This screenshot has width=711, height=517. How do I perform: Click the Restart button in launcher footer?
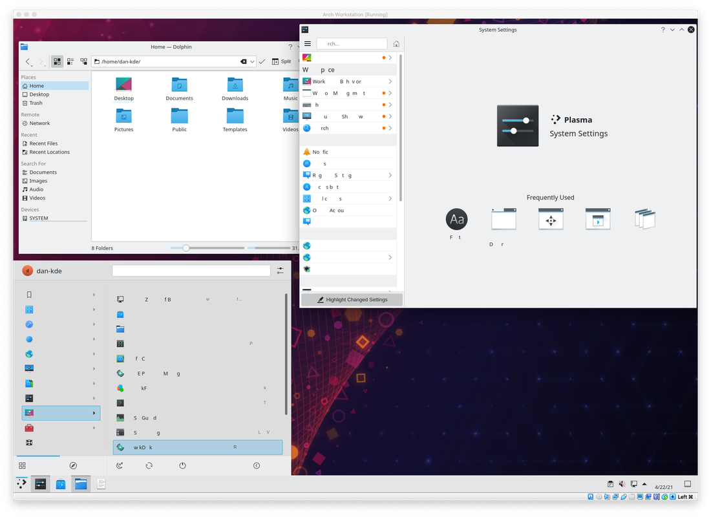149,466
